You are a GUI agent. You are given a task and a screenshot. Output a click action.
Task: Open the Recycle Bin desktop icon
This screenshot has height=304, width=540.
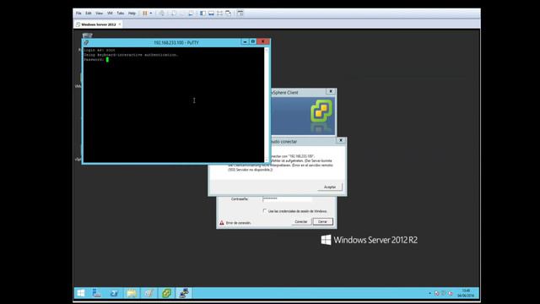tap(88, 35)
